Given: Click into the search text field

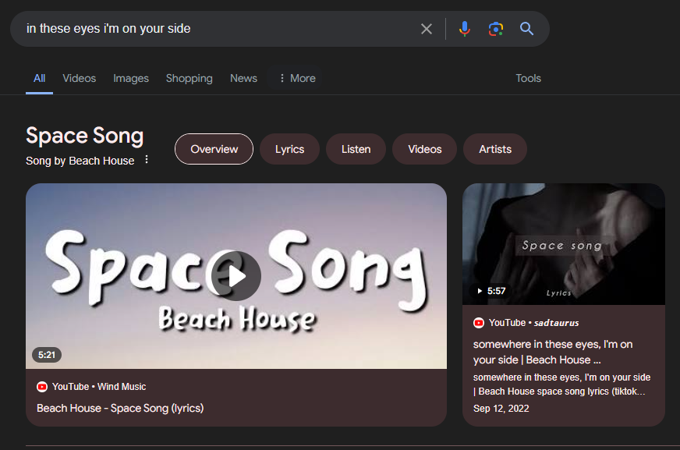Looking at the screenshot, I should pos(217,29).
